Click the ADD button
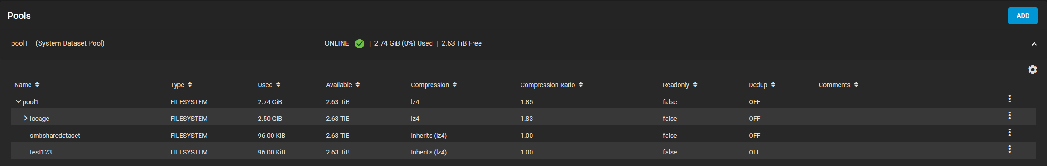The width and height of the screenshot is (1047, 166). click(x=1023, y=16)
